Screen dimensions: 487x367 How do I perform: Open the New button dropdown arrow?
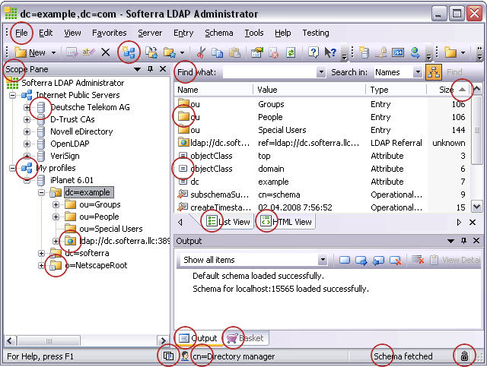click(53, 52)
